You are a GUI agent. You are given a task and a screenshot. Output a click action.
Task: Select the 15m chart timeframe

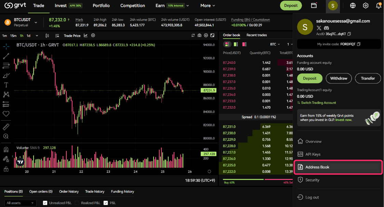pyautogui.click(x=13, y=36)
